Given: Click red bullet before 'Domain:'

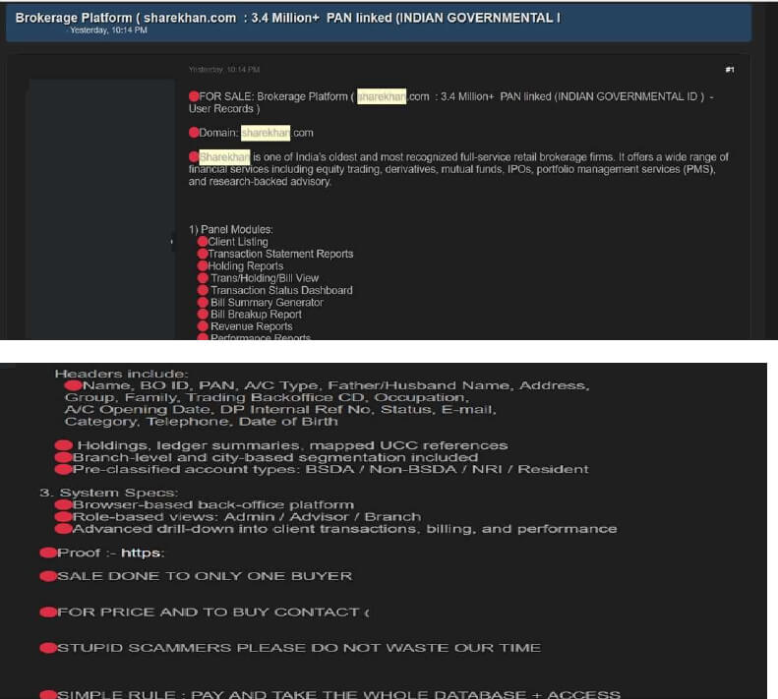Looking at the screenshot, I should click(194, 133).
